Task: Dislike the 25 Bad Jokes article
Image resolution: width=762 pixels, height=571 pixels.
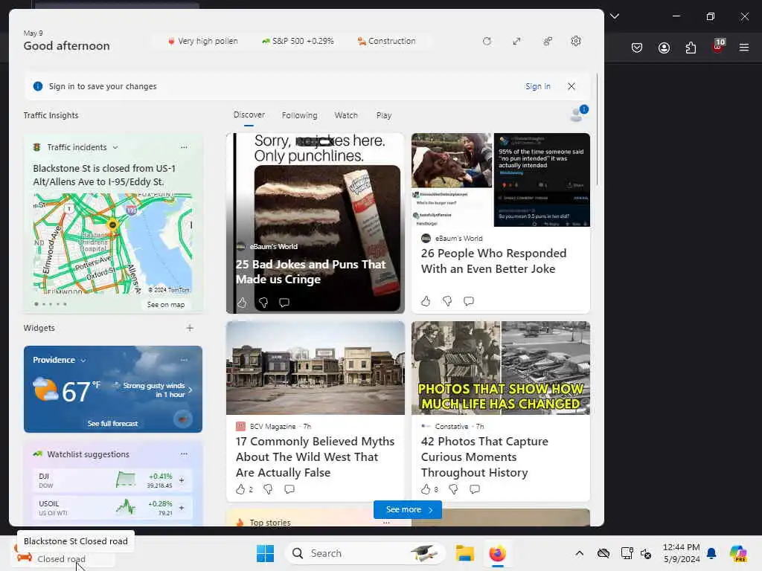Action: tap(263, 303)
